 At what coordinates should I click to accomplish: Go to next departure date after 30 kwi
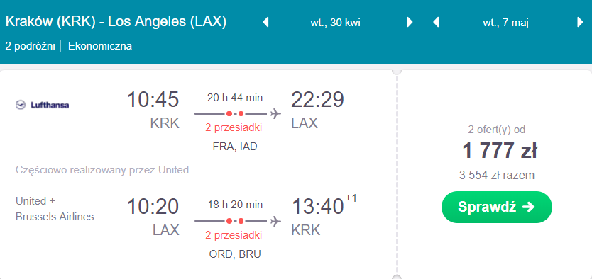click(410, 22)
